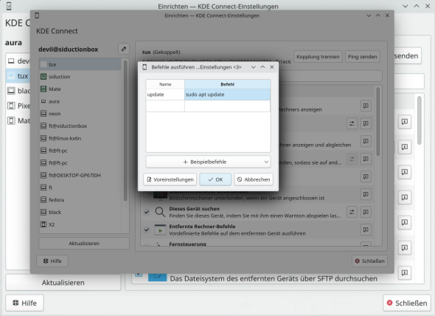
Task: Click the SFTP folder icon in back window
Action: [157, 277]
